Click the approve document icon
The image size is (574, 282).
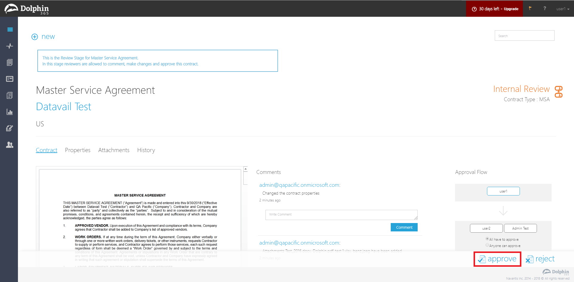coord(482,259)
